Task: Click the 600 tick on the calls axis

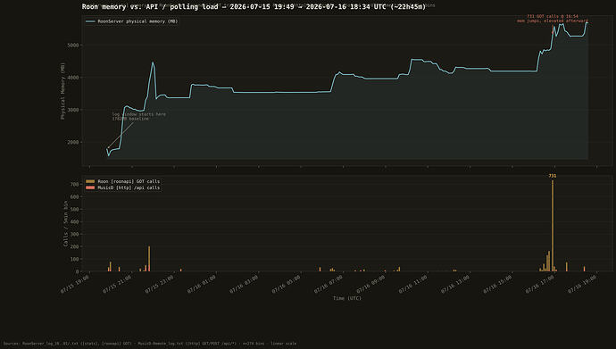Action: coord(75,196)
